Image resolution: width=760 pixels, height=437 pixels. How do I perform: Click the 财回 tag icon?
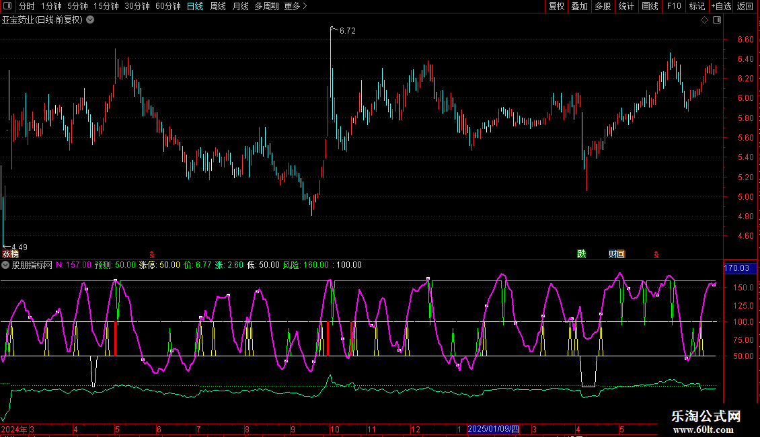point(617,254)
